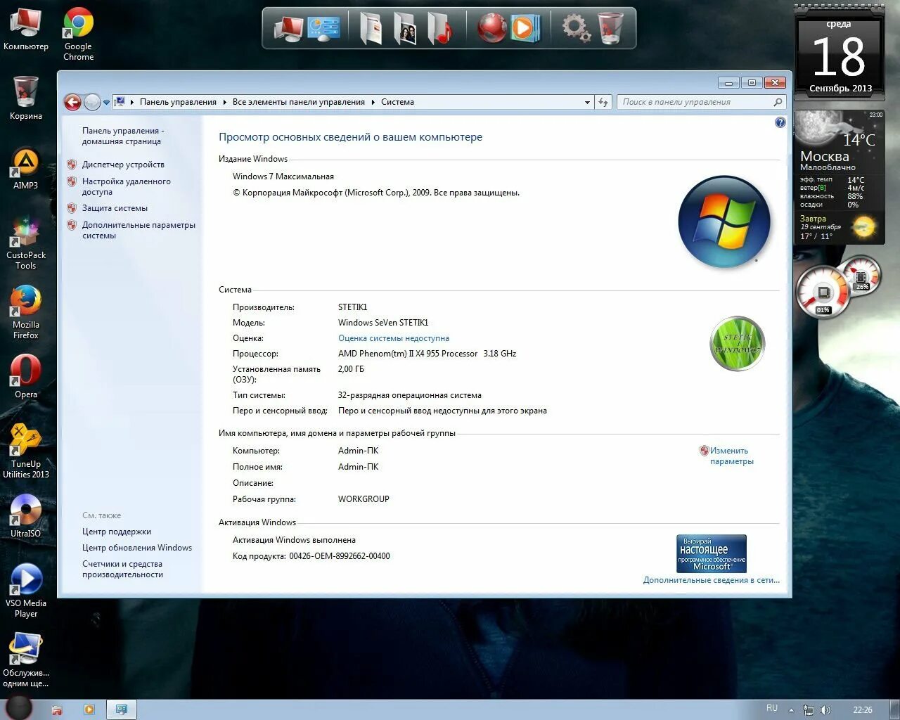The width and height of the screenshot is (900, 720).
Task: Open the Documents folder in the dock
Action: pyautogui.click(x=371, y=28)
